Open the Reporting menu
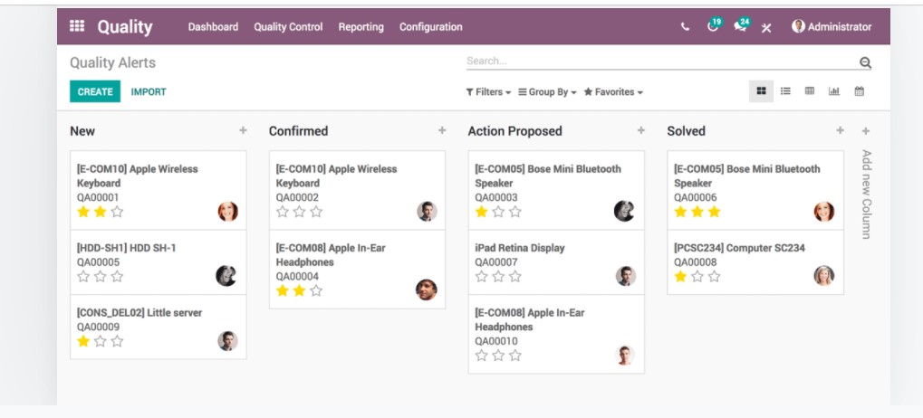This screenshot has height=418, width=923. pos(361,27)
